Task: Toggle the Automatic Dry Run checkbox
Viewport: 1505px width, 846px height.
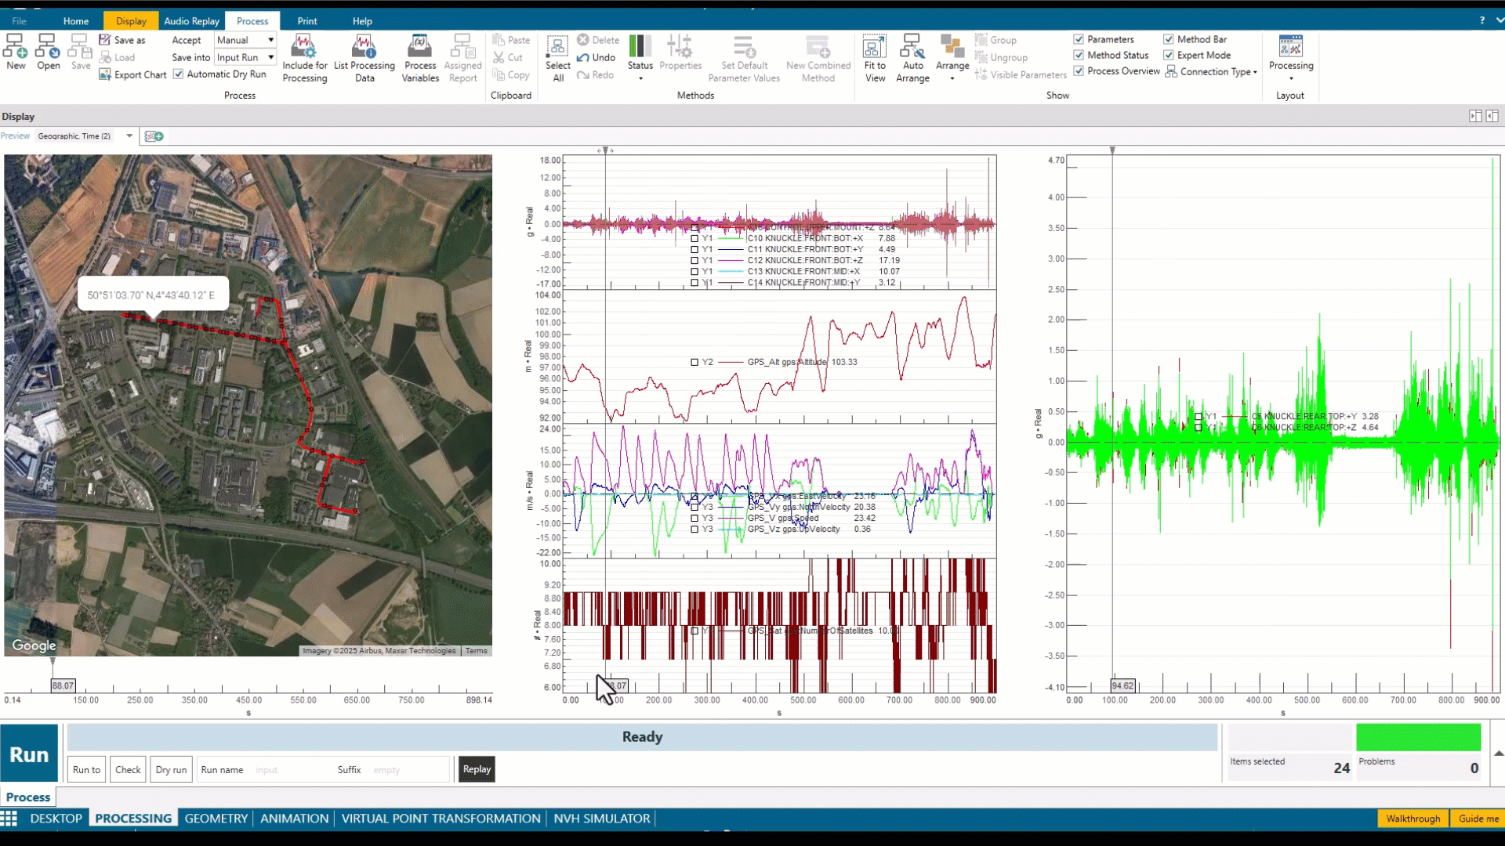Action: 179,74
